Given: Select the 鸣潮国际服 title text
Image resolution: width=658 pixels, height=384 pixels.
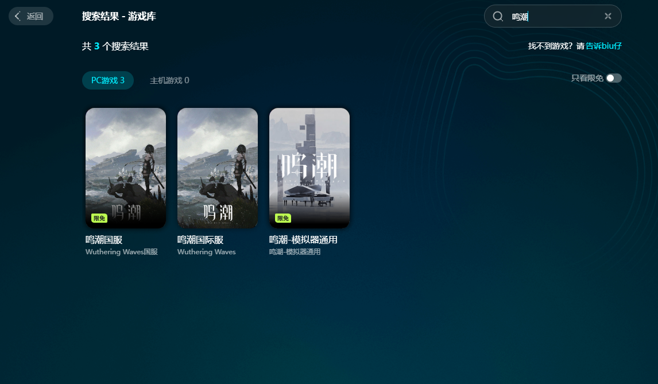Looking at the screenshot, I should pyautogui.click(x=200, y=239).
